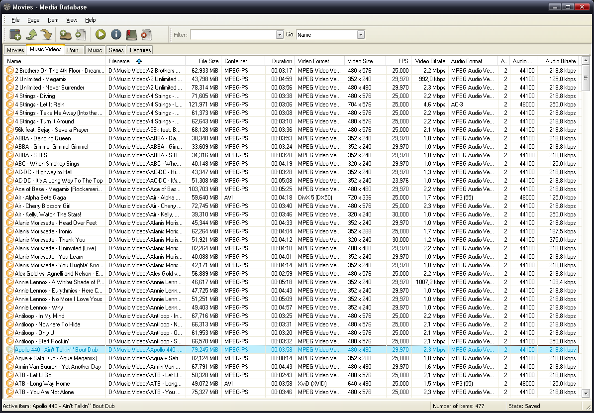Click the yellow down arrow toolbar icon

(46, 34)
